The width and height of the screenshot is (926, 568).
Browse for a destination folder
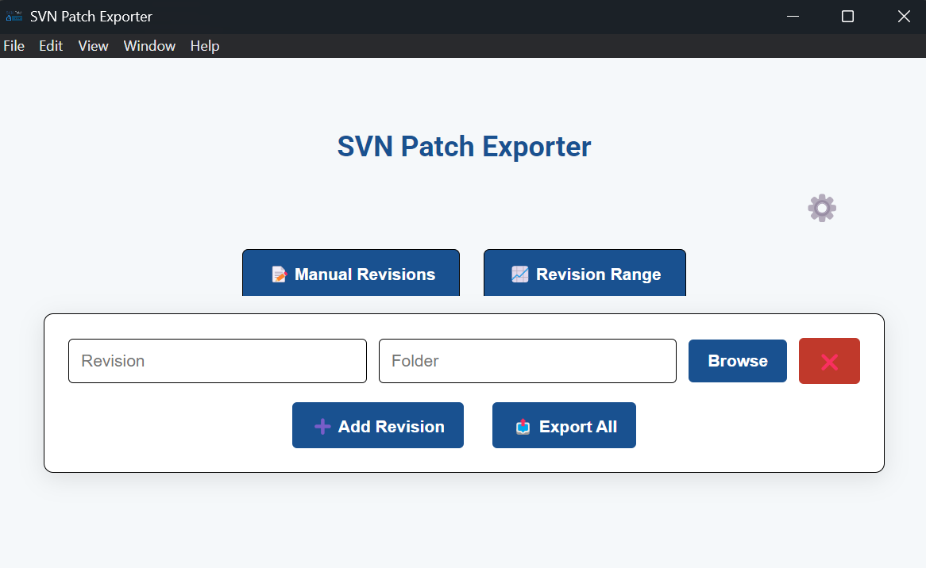tap(737, 361)
